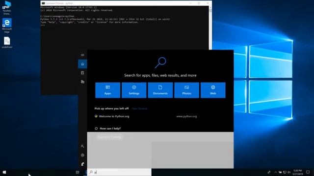Select the Home icon in search sidebar
The height and width of the screenshot is (176, 314).
pos(82,64)
